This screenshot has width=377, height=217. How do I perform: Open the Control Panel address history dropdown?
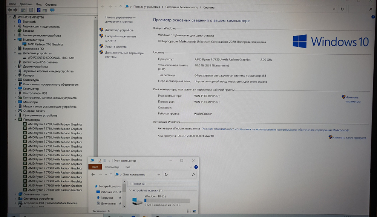tap(334, 9)
